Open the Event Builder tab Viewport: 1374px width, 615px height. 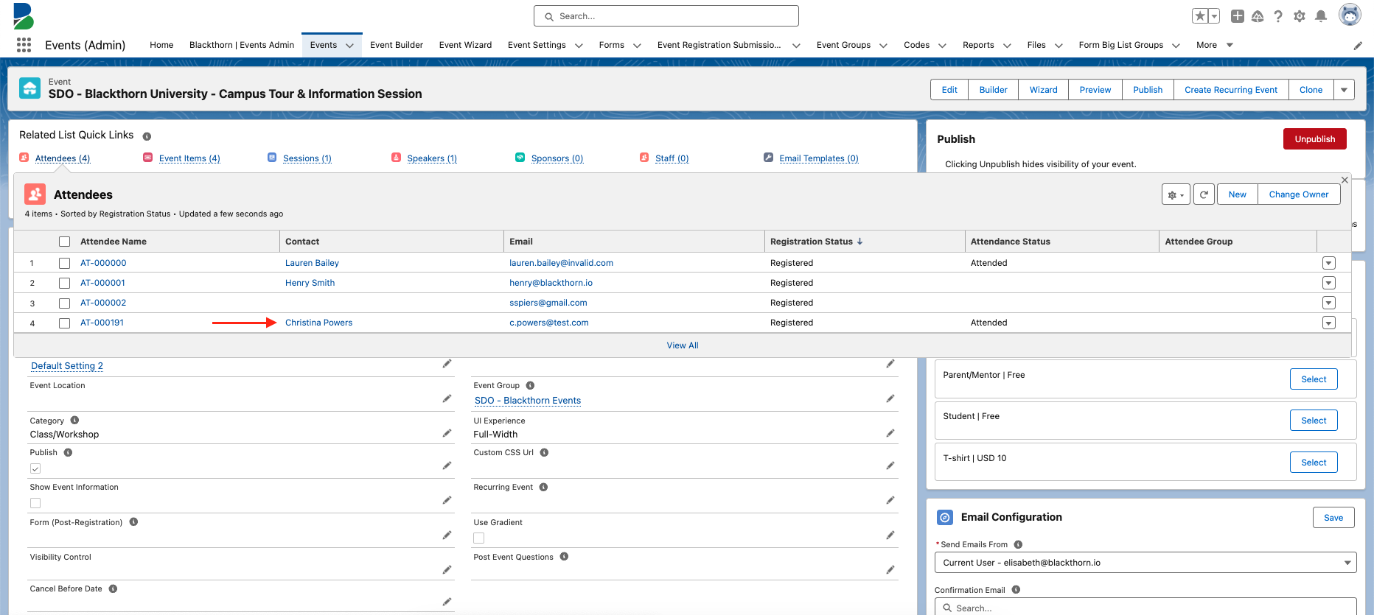397,45
